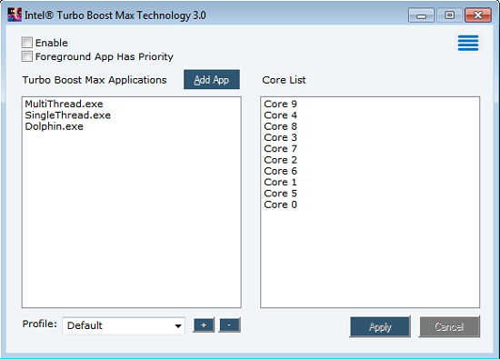Select SingleThread.exe in the applications list
Image resolution: width=500 pixels, height=359 pixels.
(x=67, y=115)
